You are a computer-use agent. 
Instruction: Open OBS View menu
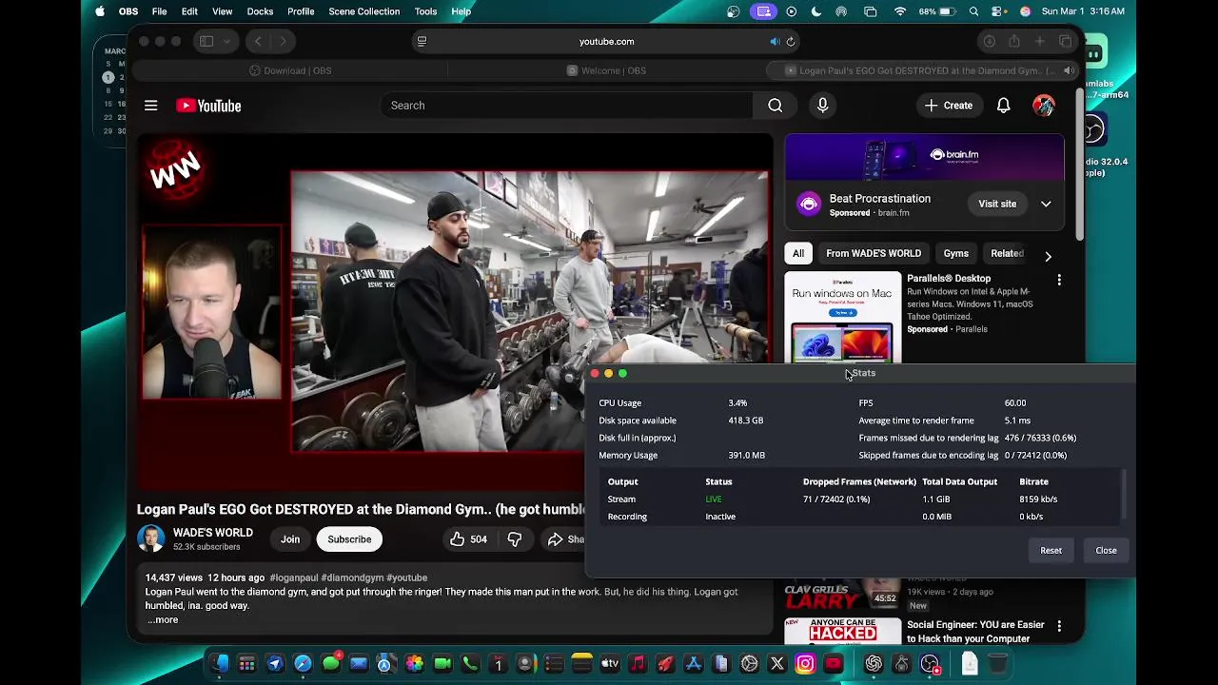click(222, 11)
